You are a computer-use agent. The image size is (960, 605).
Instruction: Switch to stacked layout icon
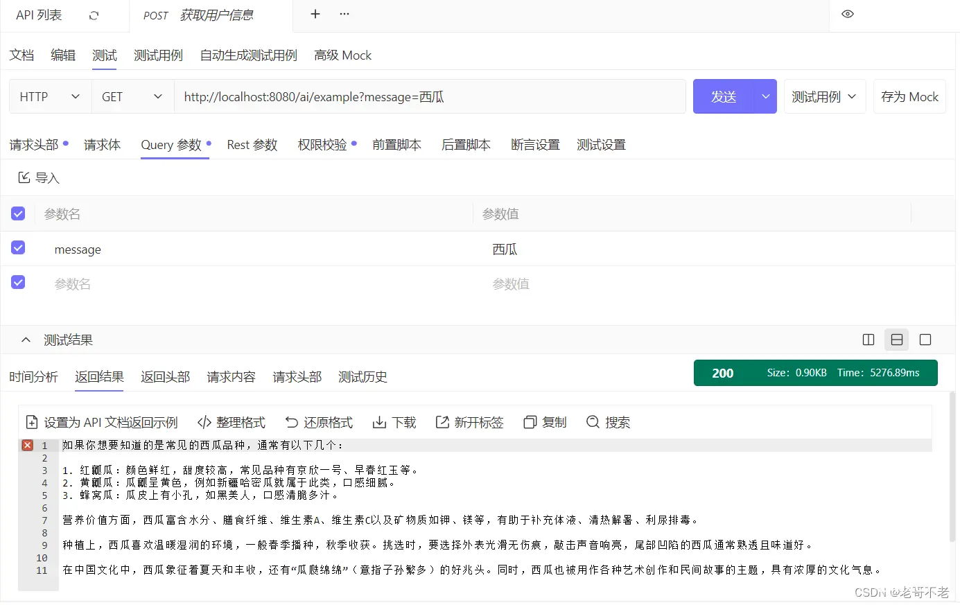(x=896, y=340)
